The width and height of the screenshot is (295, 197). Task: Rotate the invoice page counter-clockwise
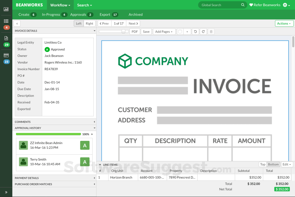(195, 32)
